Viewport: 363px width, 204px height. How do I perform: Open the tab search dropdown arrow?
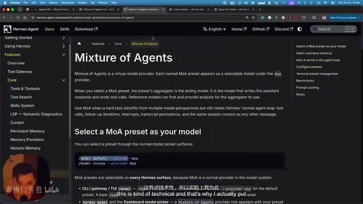tap(20, 10)
